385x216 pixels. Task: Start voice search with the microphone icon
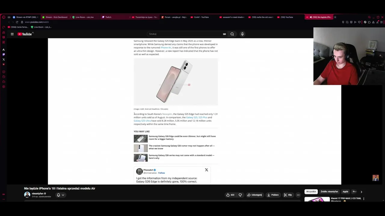click(x=242, y=34)
